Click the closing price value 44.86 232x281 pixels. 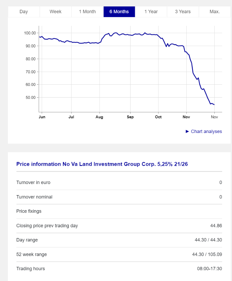[216, 226]
